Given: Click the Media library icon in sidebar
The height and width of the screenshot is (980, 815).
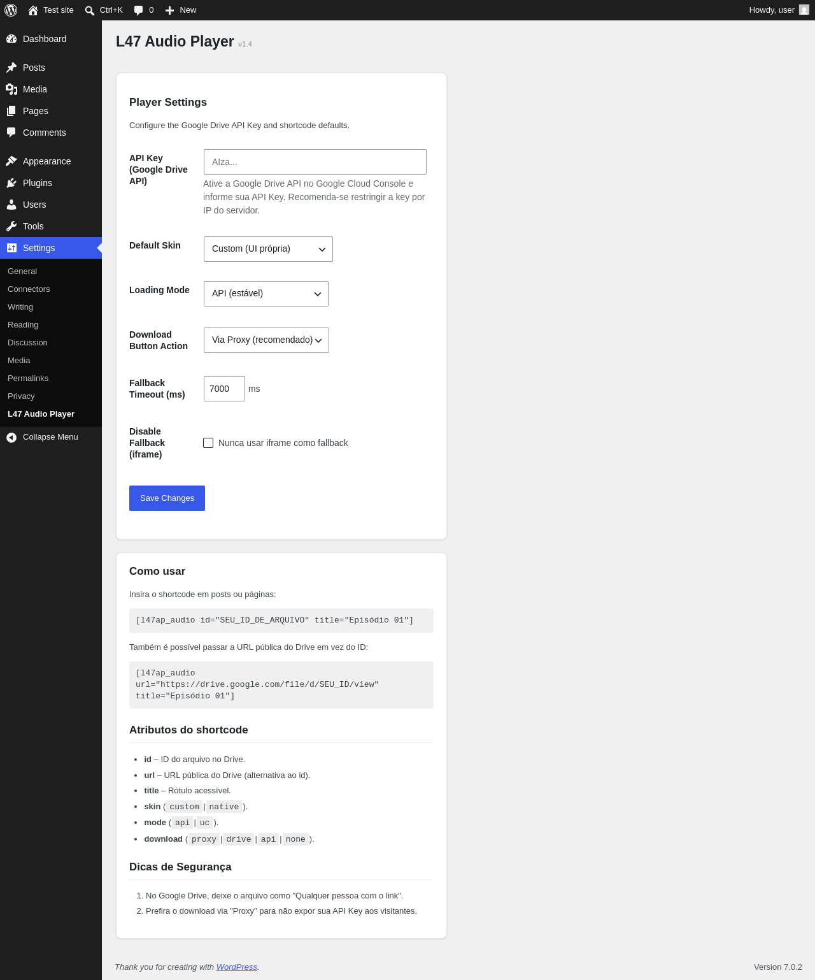Looking at the screenshot, I should [x=11, y=89].
